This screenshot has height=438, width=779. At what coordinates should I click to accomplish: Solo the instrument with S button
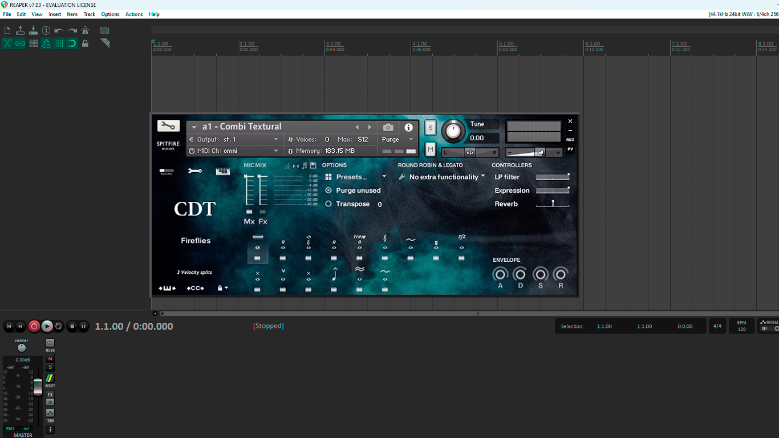(x=431, y=128)
